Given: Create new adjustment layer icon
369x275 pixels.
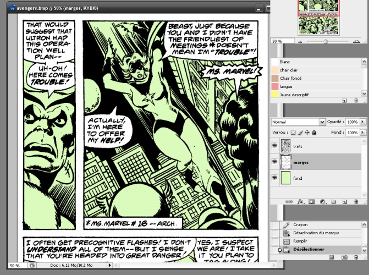Looking at the screenshot, I should pyautogui.click(x=323, y=201).
